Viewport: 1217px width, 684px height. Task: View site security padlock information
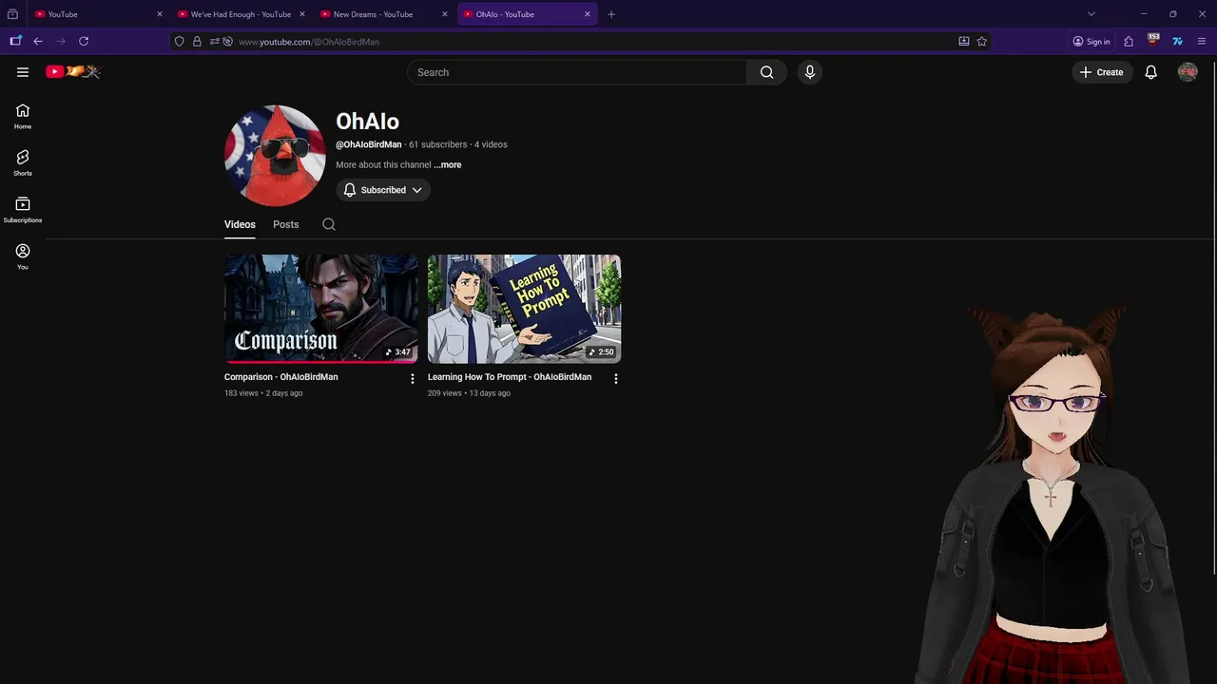(x=197, y=42)
